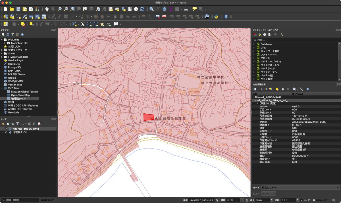Open the モード dropdown set to 現在のレイヤ
This screenshot has height=203, width=341.
[x=300, y=188]
